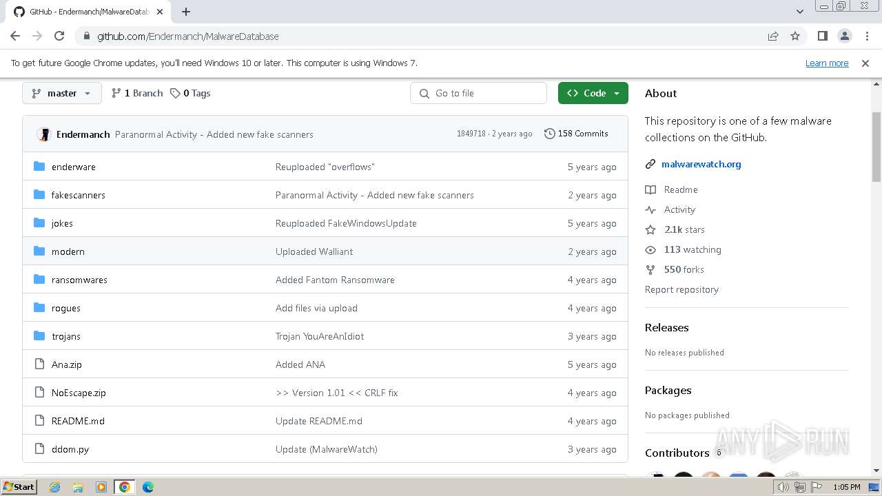The width and height of the screenshot is (882, 496).
Task: Open a new browser tab
Action: pyautogui.click(x=186, y=12)
